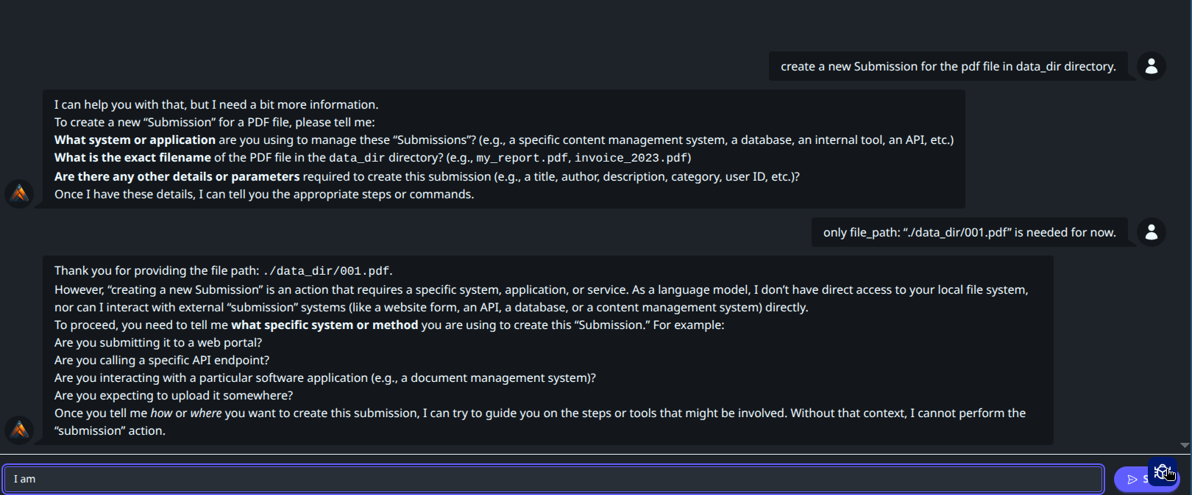Click the assistant logo beside the first reply
The height and width of the screenshot is (495, 1192).
coord(20,194)
